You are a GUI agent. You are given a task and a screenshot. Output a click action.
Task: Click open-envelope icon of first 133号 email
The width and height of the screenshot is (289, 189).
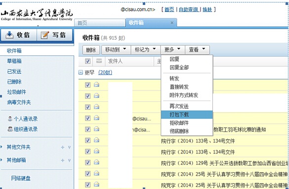(x=96, y=140)
